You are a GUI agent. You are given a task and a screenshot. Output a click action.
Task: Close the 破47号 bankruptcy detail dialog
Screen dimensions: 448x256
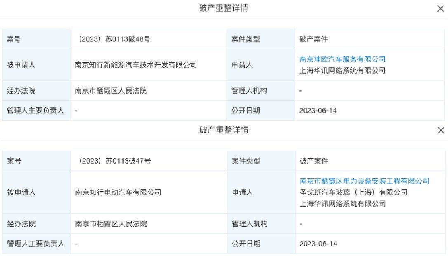(x=441, y=130)
